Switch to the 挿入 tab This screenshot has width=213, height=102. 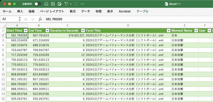[x=20, y=11]
